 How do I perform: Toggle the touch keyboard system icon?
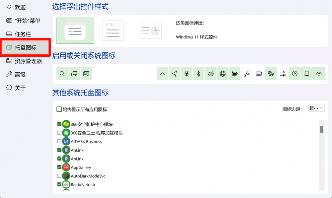click(259, 74)
